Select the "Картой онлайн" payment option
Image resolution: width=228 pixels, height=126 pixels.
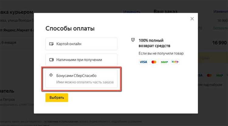[81, 44]
